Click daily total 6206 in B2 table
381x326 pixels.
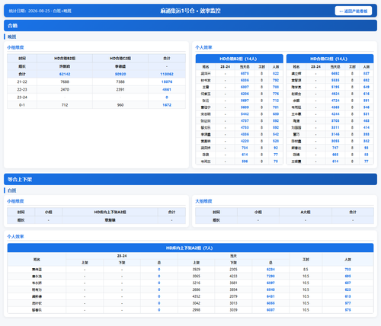[245, 94]
